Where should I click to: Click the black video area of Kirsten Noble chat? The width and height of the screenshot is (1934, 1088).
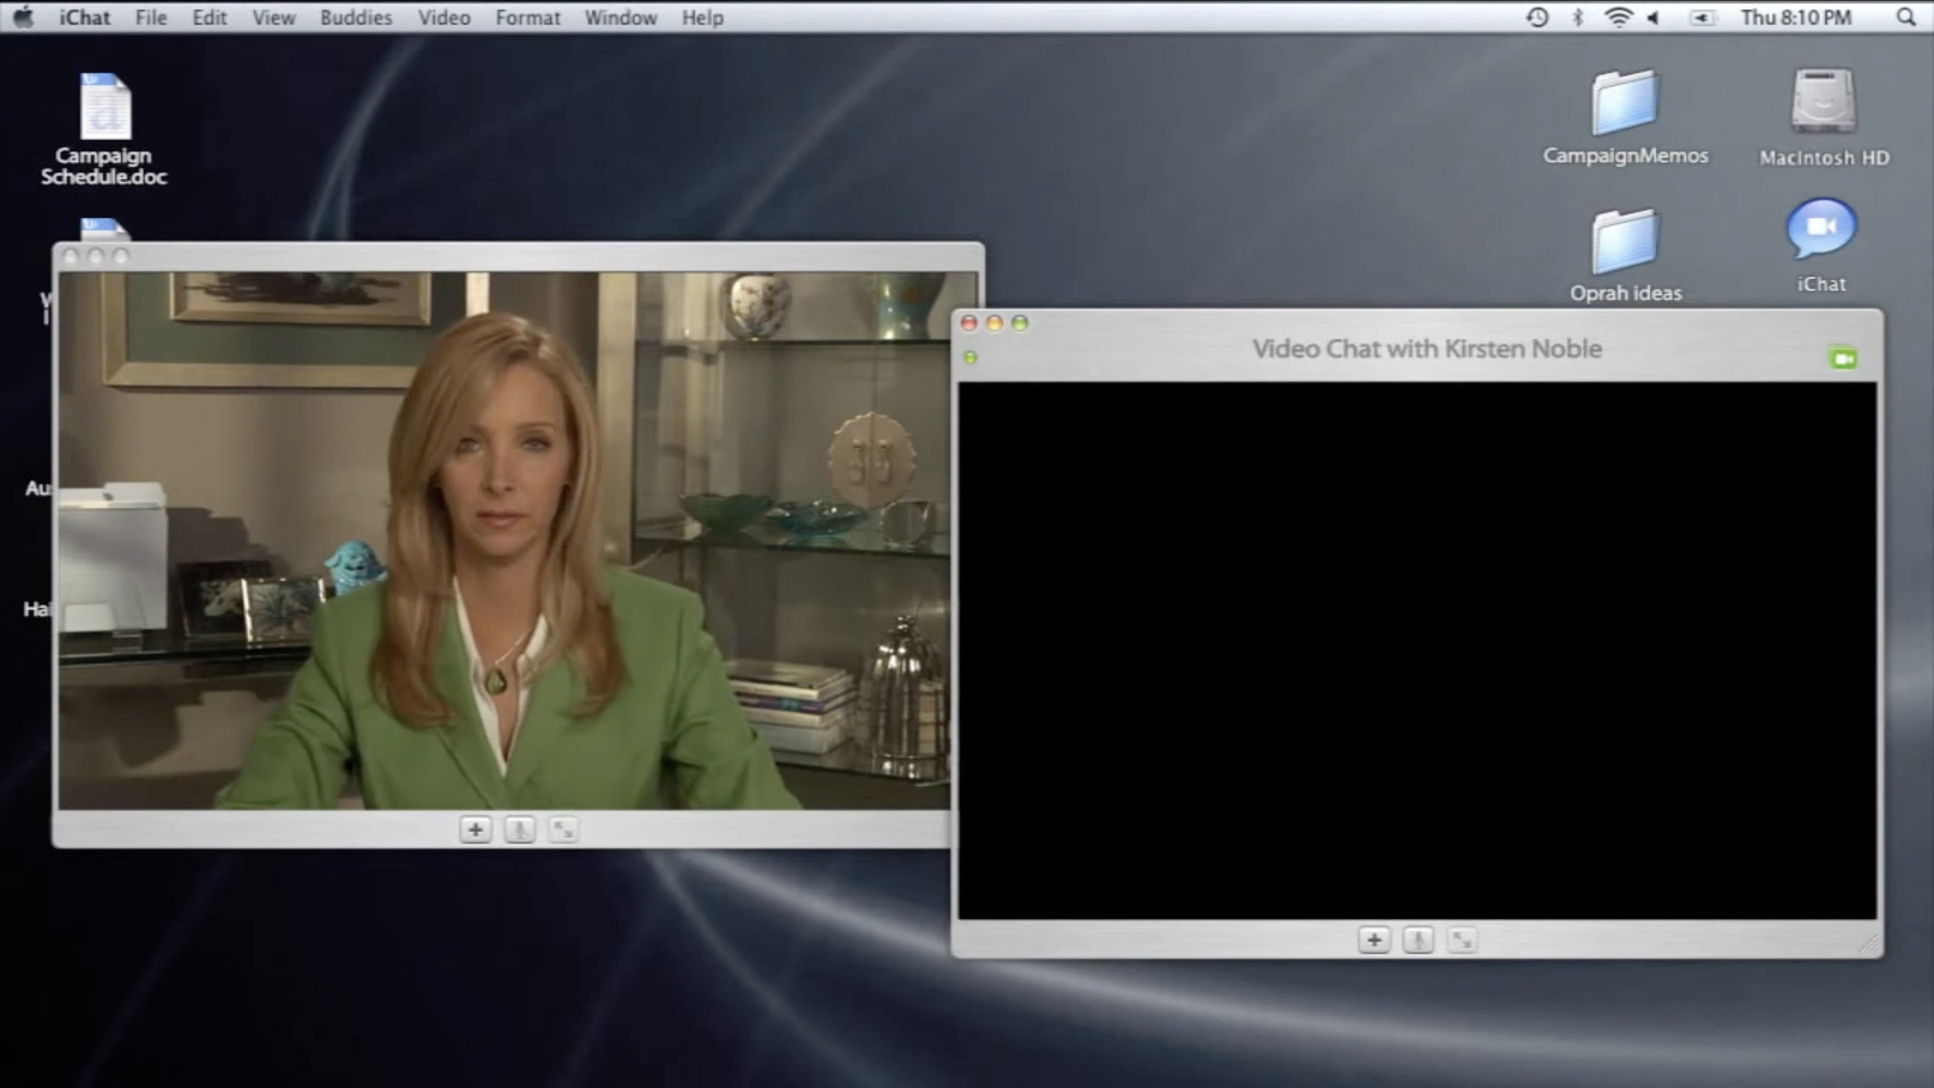(x=1417, y=650)
